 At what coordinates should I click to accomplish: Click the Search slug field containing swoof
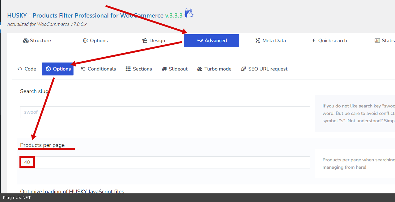[x=165, y=112]
